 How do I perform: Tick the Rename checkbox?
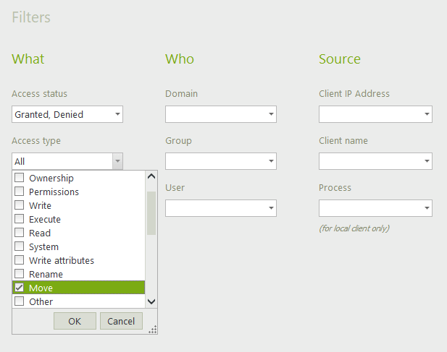pyautogui.click(x=20, y=274)
